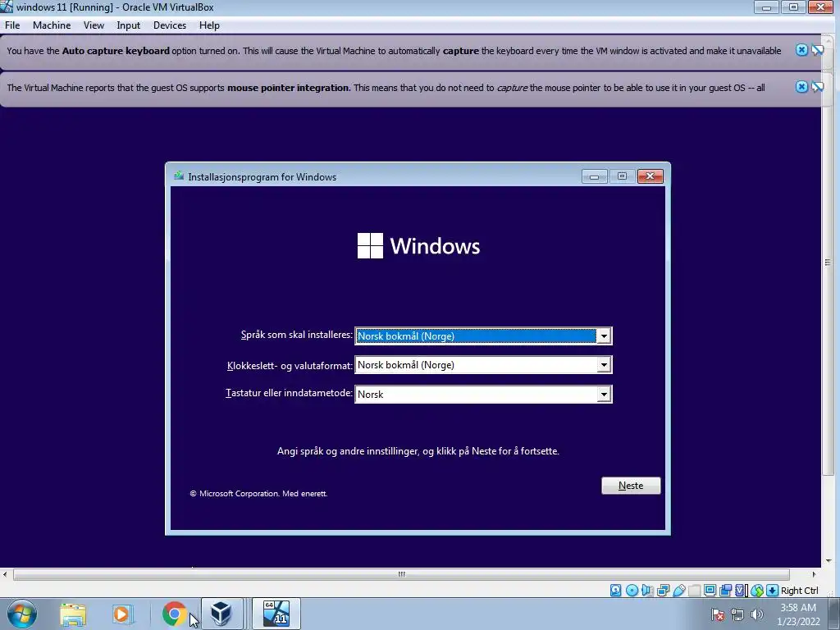Launch Windows Media Player from taskbar
Viewport: 840px width, 630px height.
(121, 614)
